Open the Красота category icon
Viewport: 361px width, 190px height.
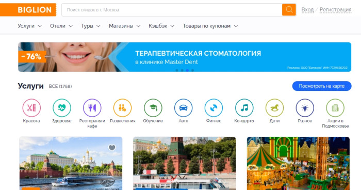point(31,108)
